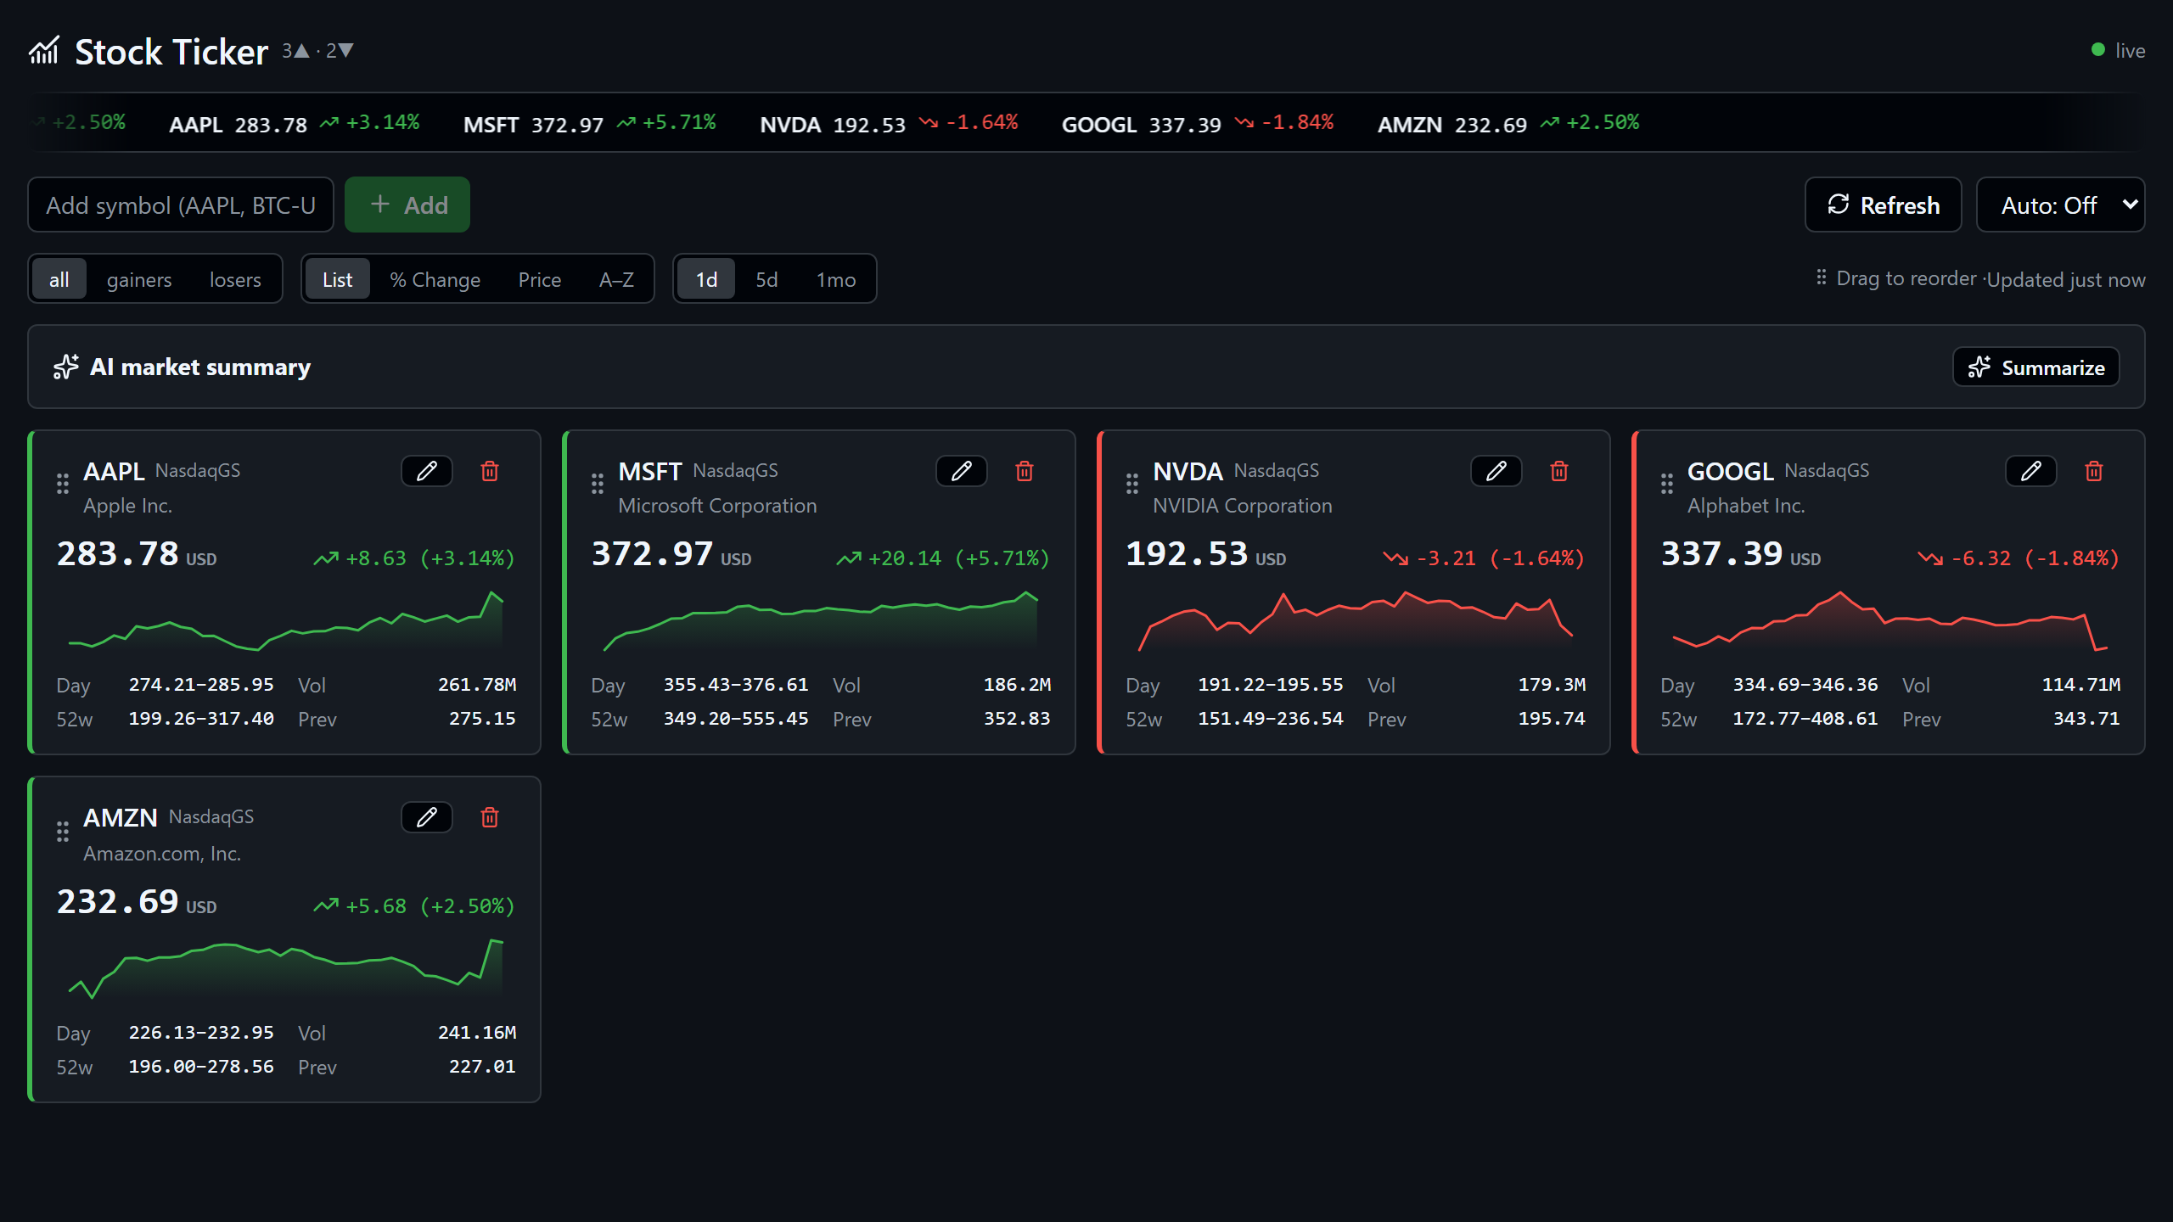
Task: Click the '241.16M' AMZN volume value
Action: [477, 1033]
